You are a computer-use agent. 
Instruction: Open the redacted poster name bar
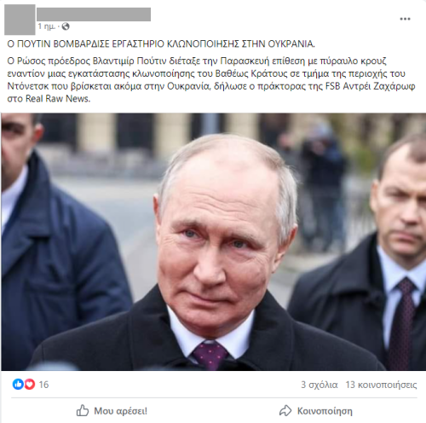94,14
